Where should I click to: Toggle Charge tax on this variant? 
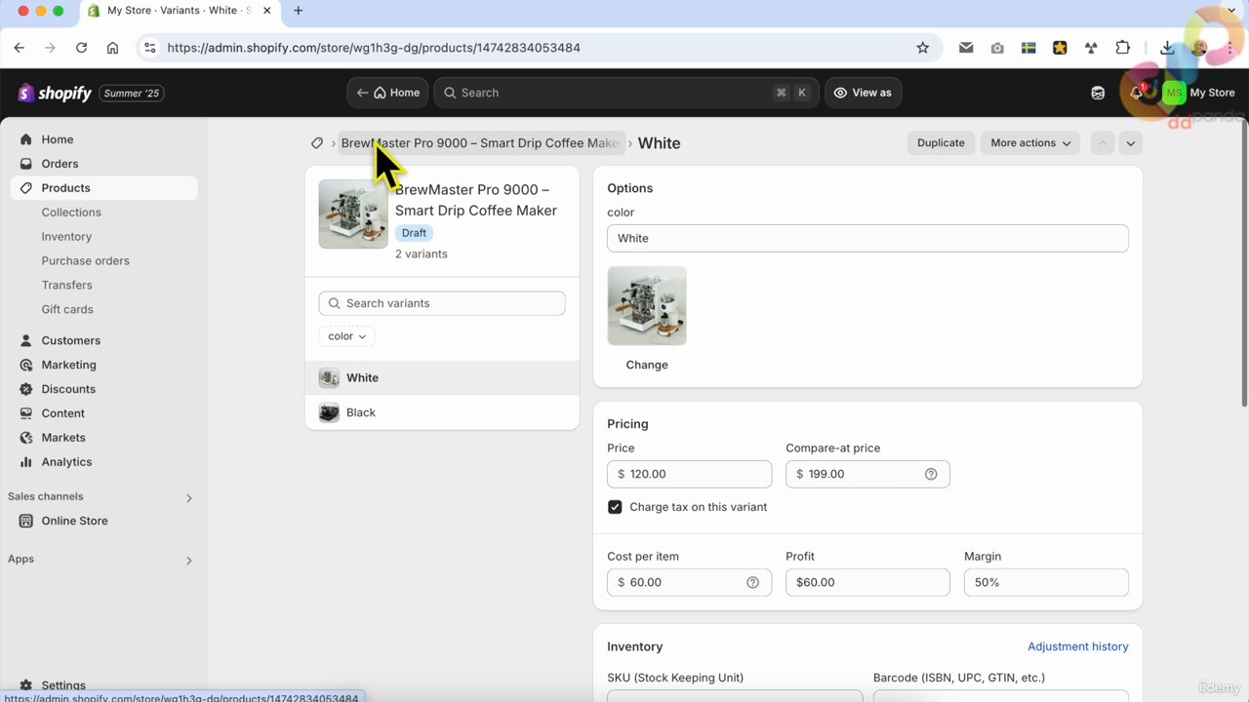pyautogui.click(x=615, y=507)
